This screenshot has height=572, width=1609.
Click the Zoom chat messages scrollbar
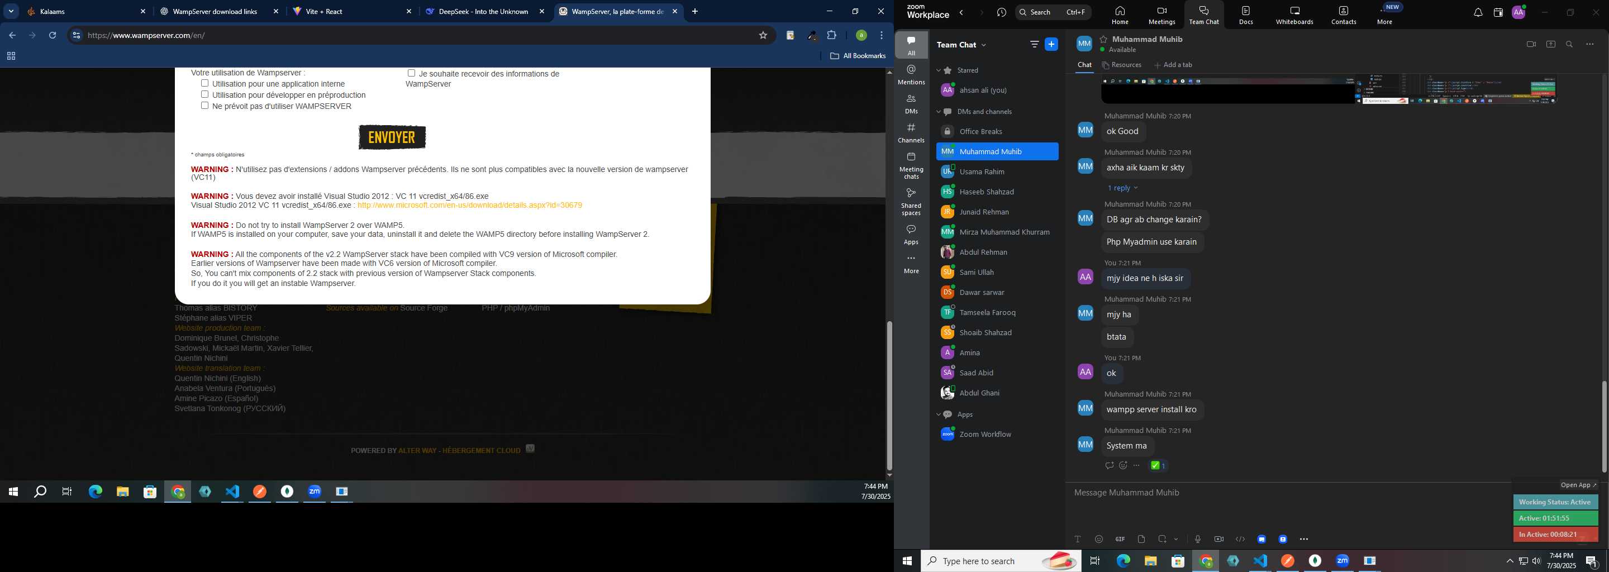pos(1604,427)
